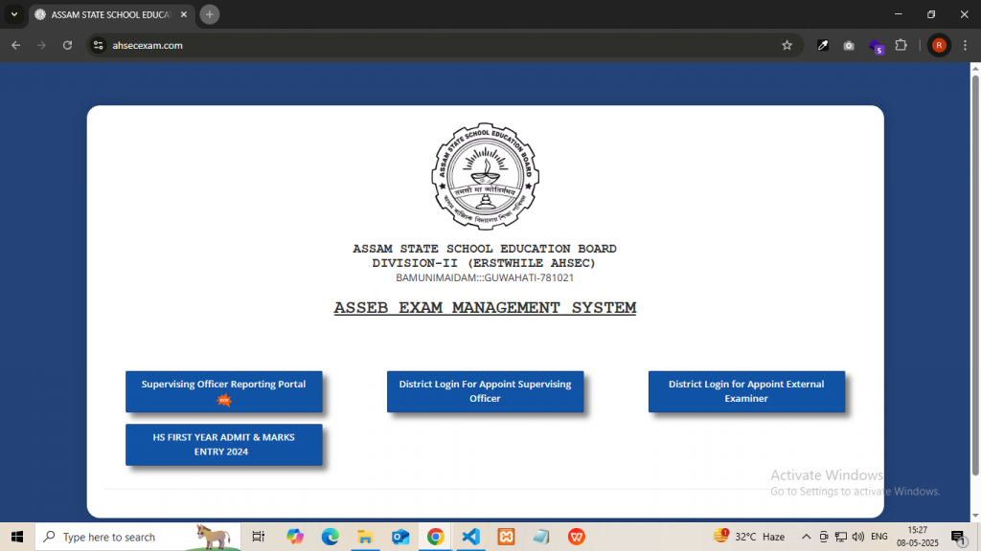
Task: Open the Windows Start menu
Action: [17, 537]
